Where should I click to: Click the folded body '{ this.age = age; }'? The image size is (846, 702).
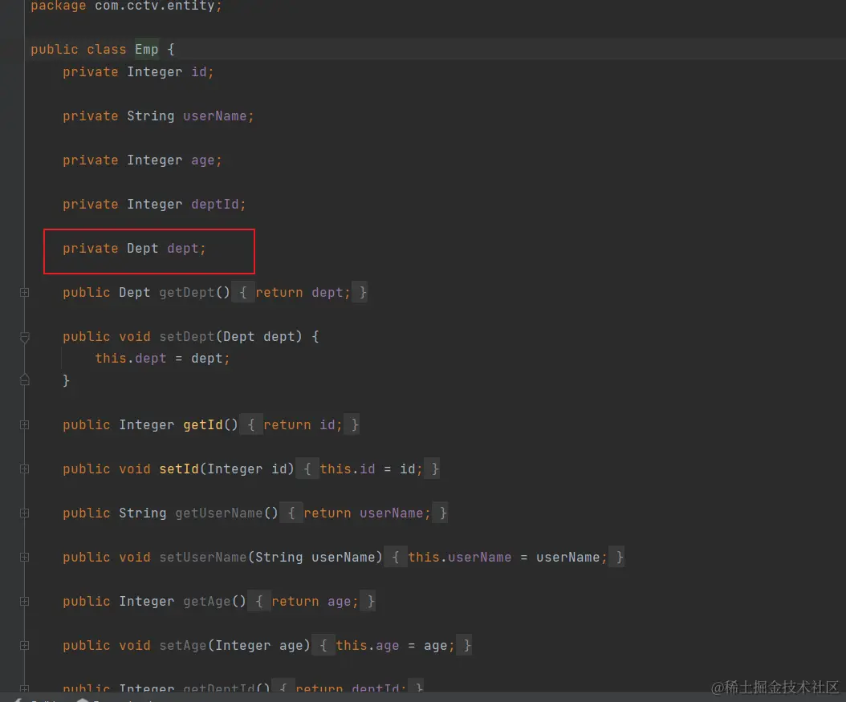pyautogui.click(x=392, y=646)
